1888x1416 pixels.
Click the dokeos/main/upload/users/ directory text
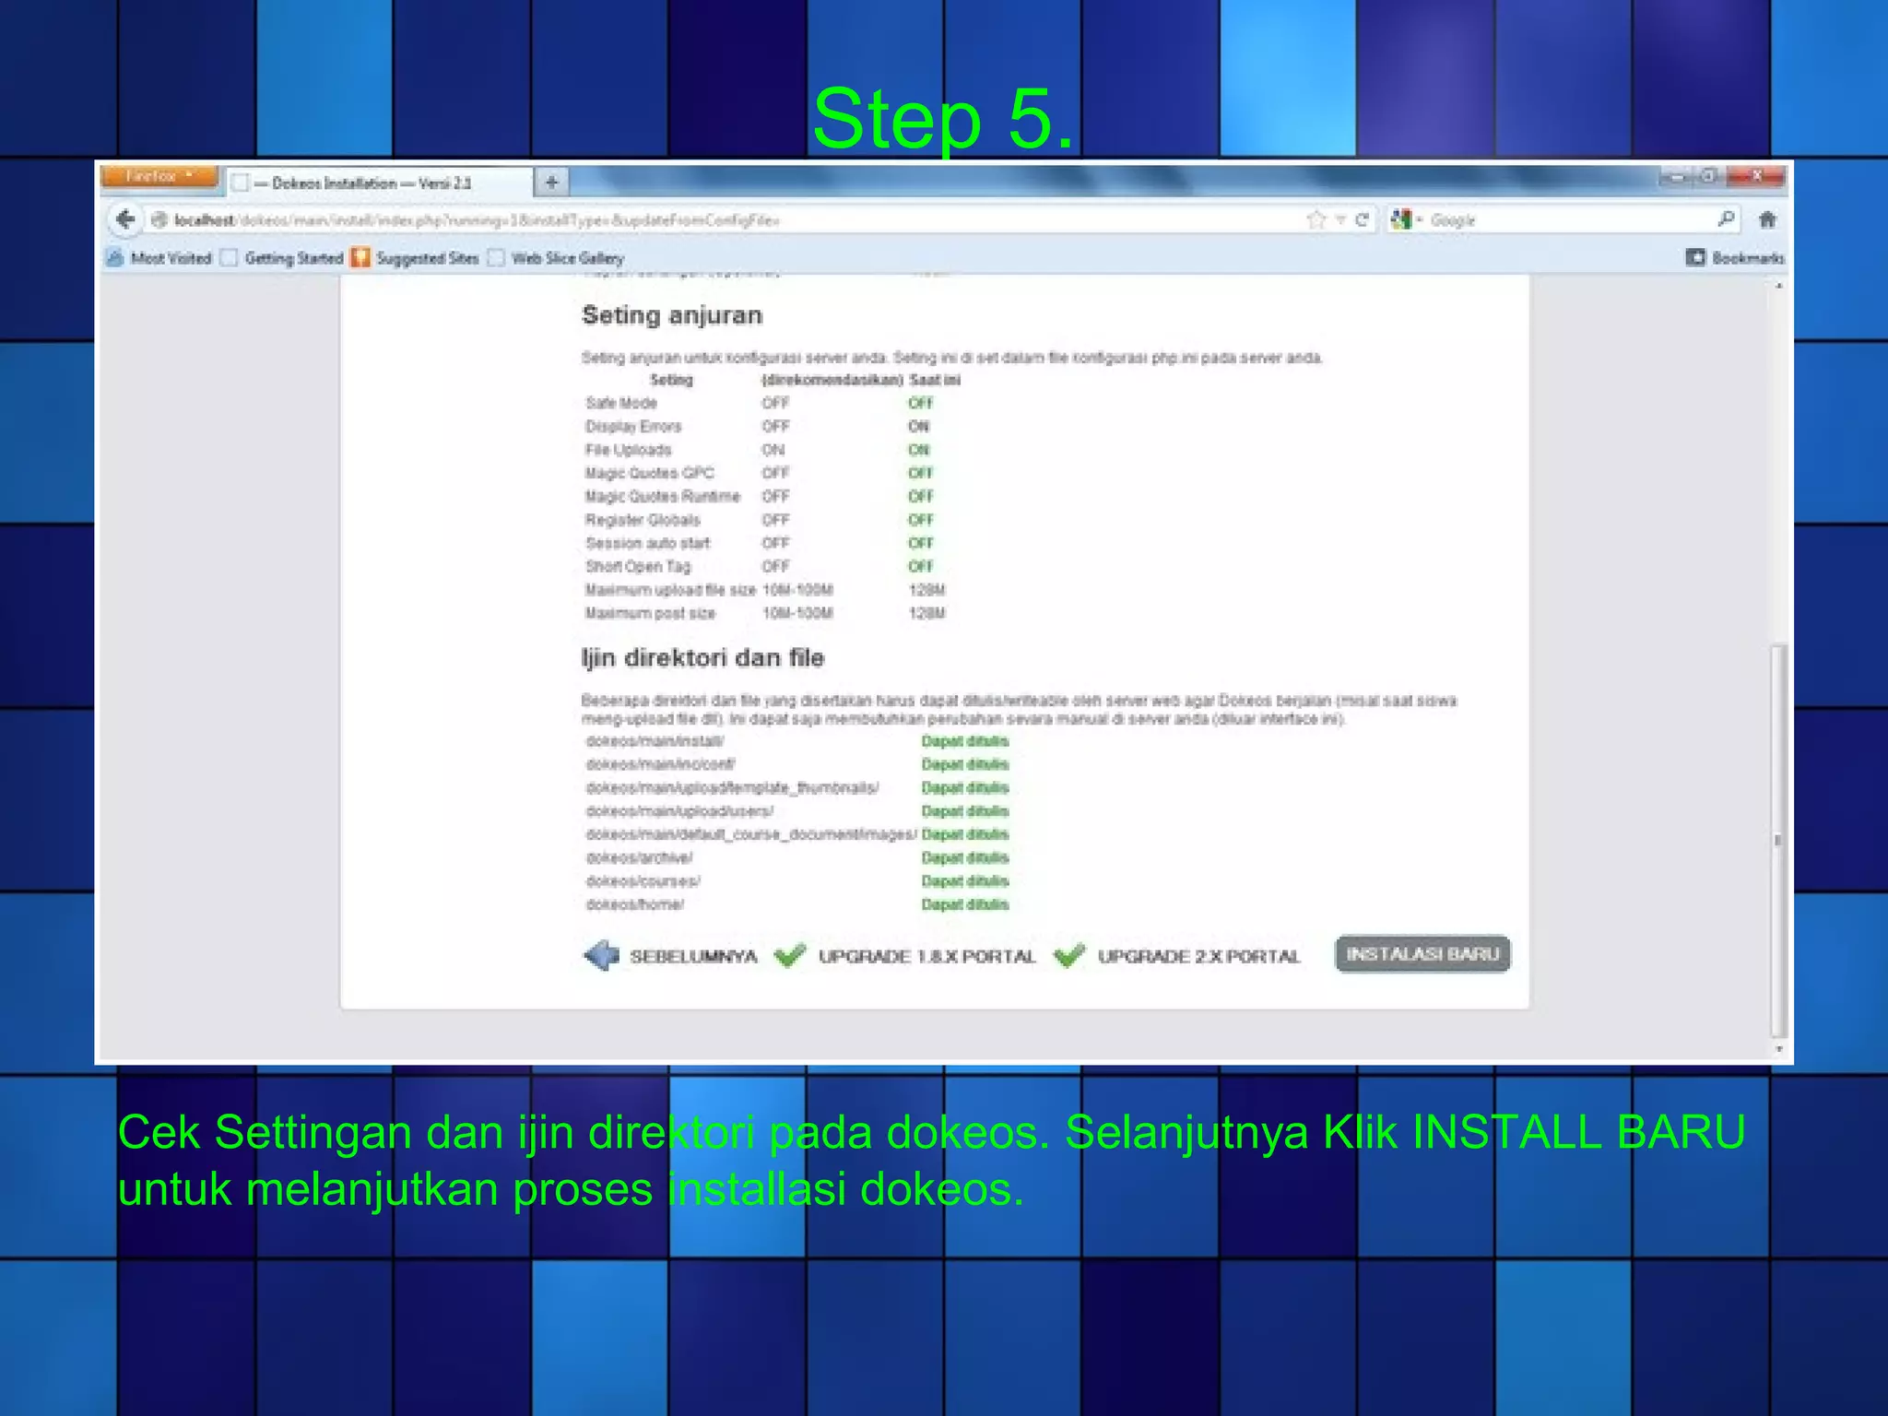(680, 811)
